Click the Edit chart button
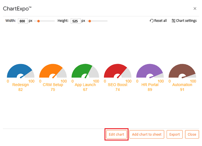Image resolution: width=202 pixels, height=146 pixels. click(117, 134)
